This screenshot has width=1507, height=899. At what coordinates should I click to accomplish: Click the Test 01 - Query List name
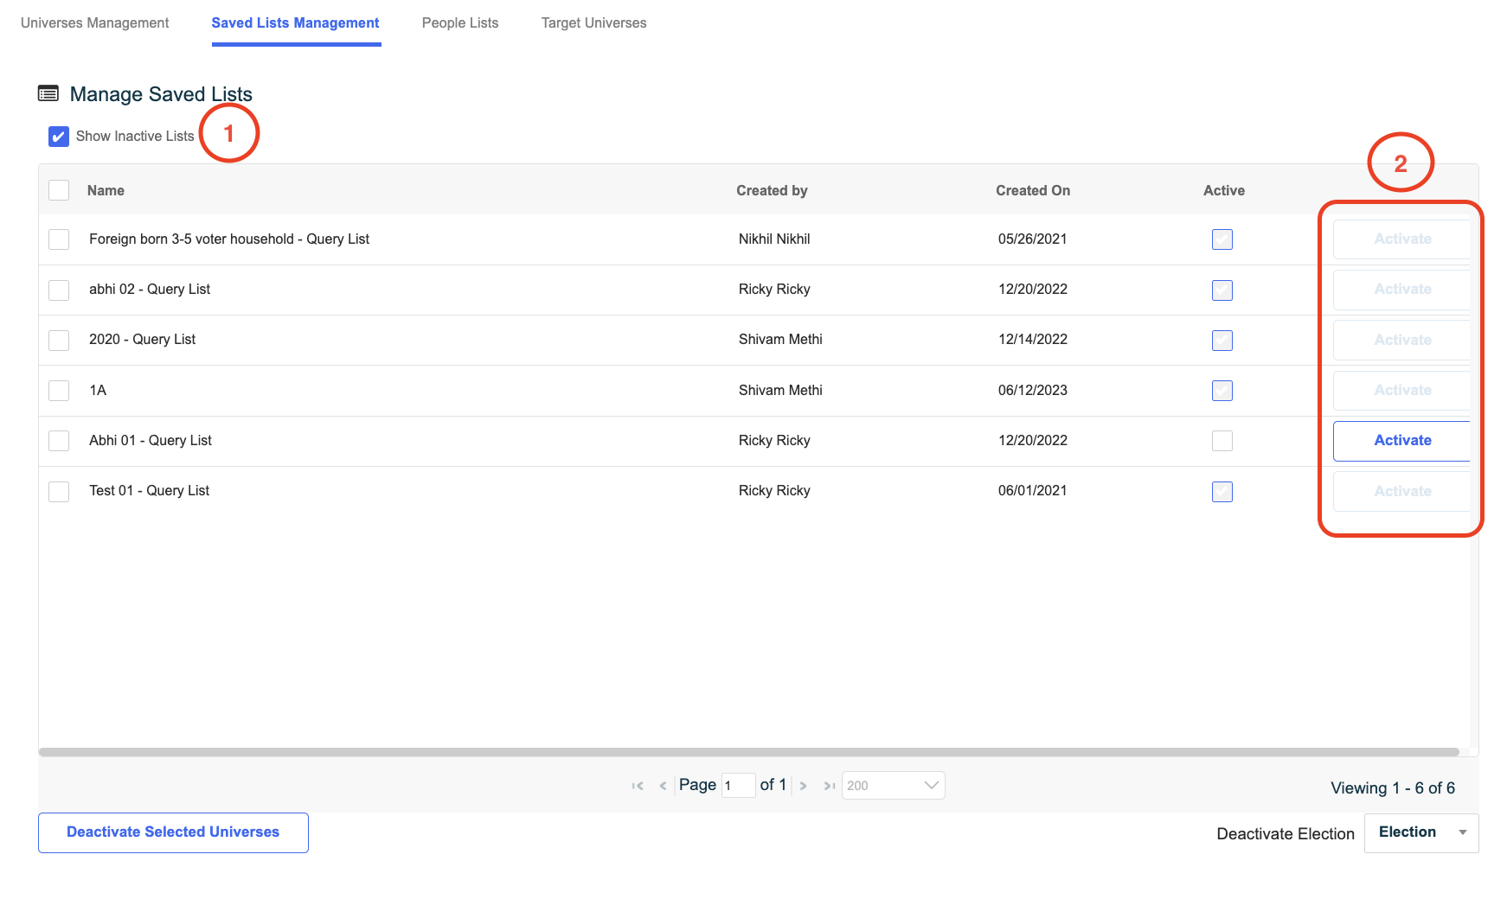click(x=150, y=491)
